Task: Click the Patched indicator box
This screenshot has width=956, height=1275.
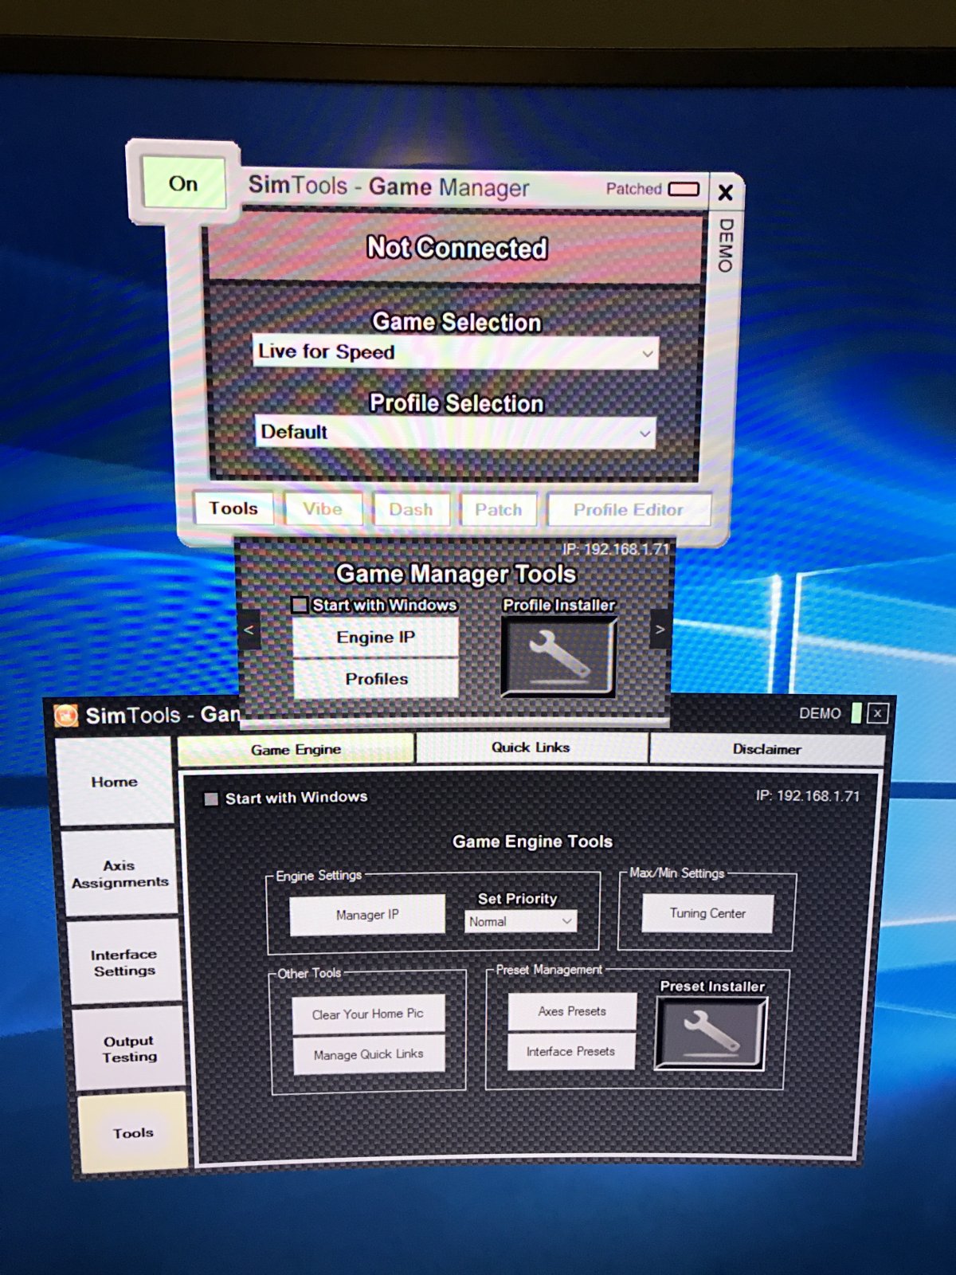Action: pyautogui.click(x=684, y=189)
